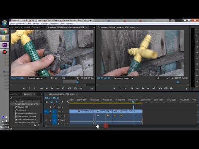Play the sequence in Program monitor
Screen dimensions: 199x149
click(143, 89)
